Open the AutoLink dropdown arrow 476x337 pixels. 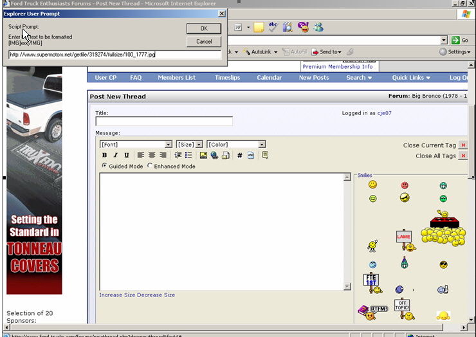click(x=276, y=52)
